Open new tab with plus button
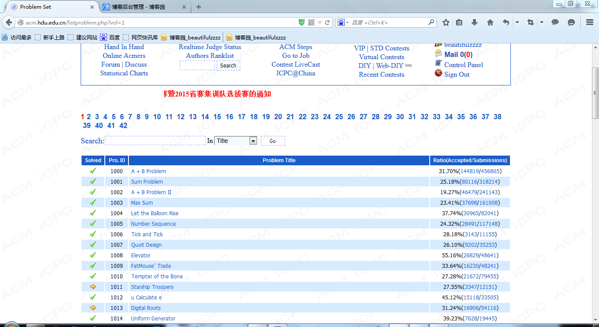This screenshot has width=599, height=327. (x=199, y=7)
